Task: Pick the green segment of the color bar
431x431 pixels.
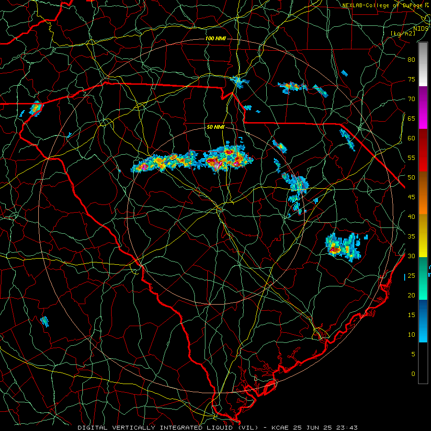Action: 423,278
